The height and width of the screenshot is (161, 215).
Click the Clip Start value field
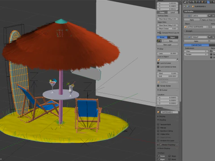(x=168, y=73)
